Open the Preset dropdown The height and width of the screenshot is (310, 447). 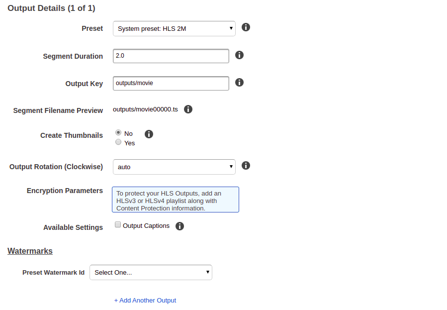(x=174, y=28)
